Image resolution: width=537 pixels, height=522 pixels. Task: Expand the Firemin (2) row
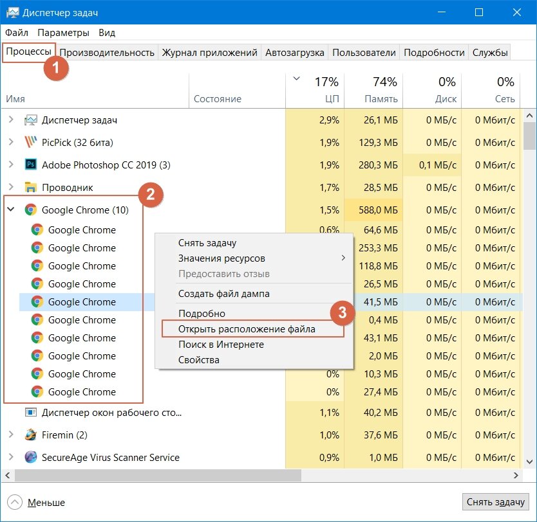[11, 435]
